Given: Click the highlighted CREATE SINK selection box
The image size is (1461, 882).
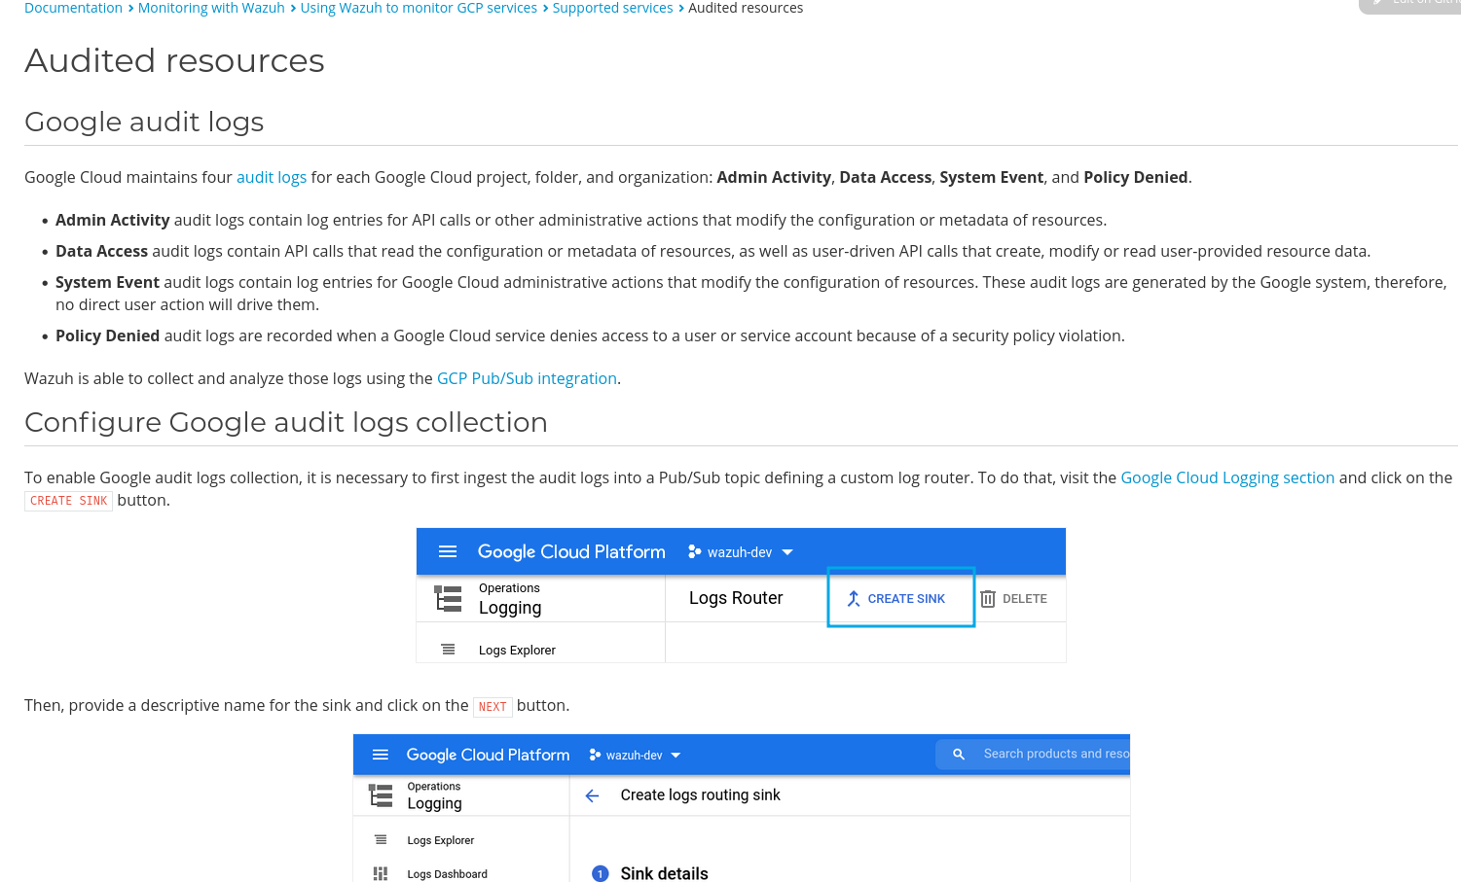Looking at the screenshot, I should tap(900, 597).
